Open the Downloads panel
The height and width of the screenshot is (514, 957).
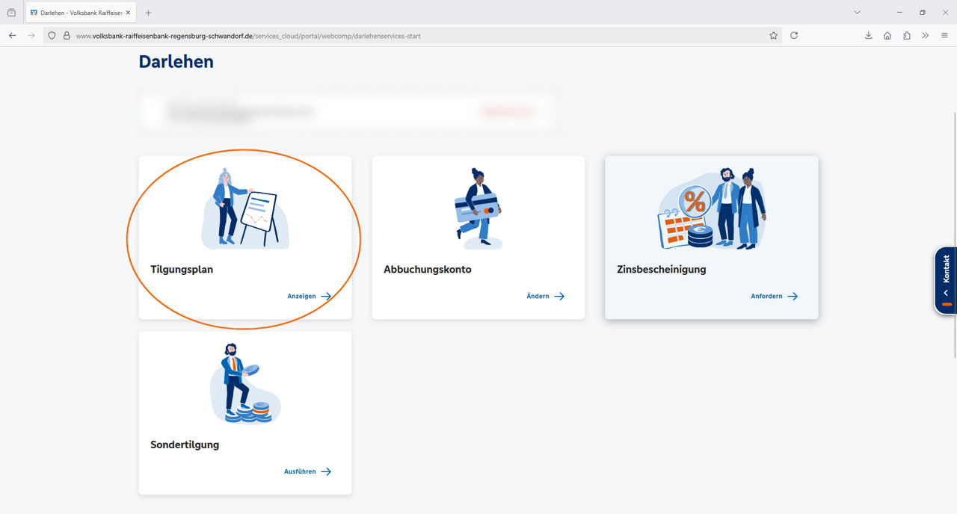(868, 35)
